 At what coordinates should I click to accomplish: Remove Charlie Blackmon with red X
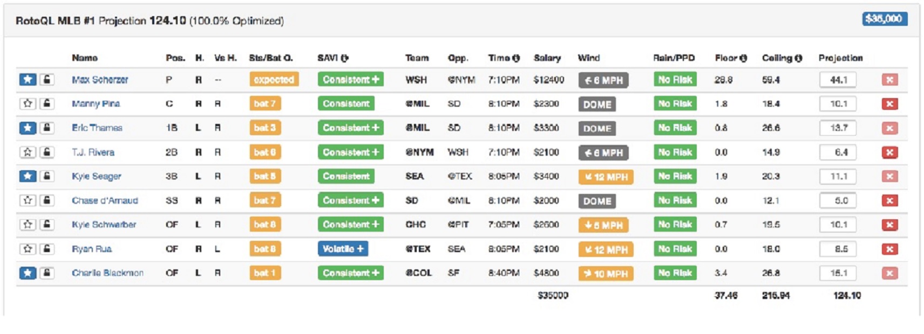click(889, 274)
